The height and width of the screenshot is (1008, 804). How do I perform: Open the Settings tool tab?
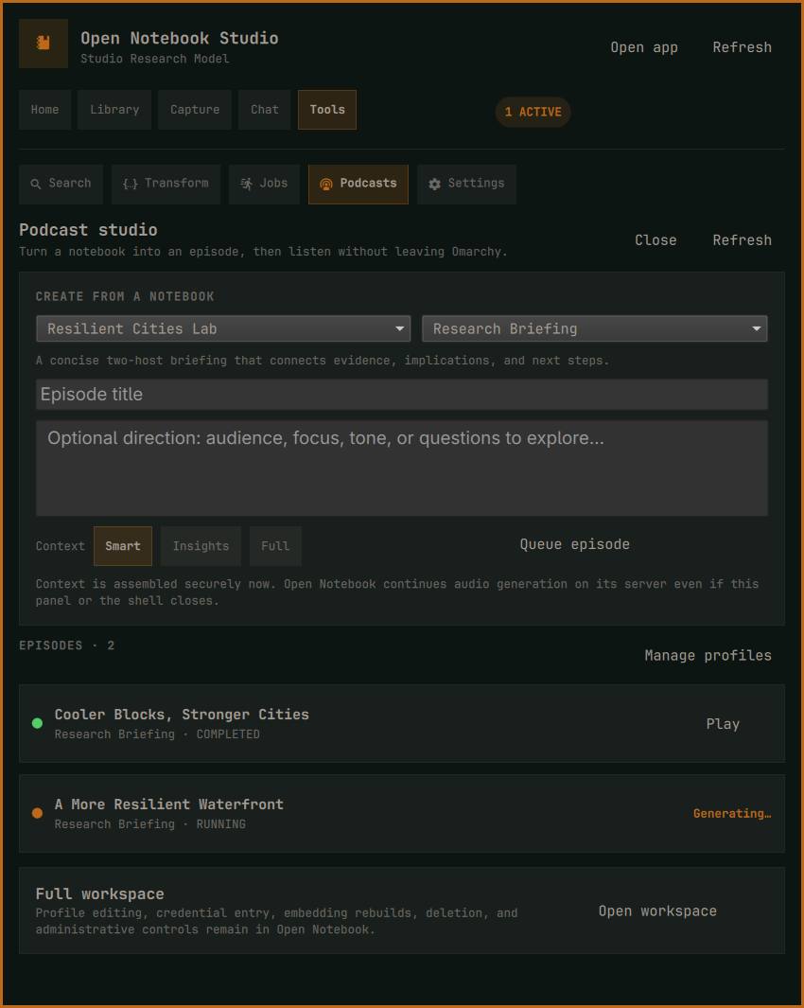tap(466, 184)
